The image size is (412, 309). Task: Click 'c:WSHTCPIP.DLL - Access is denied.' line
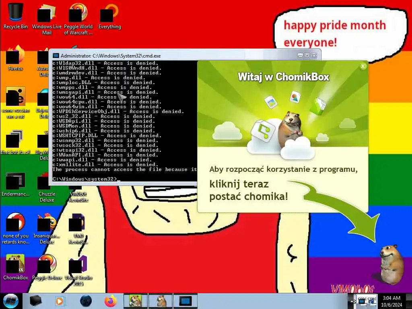coord(107,136)
